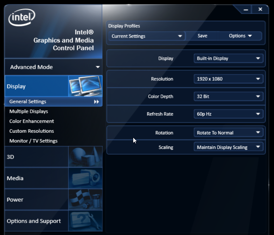274x235 pixels.
Task: Open the Resolution 1920 x 1080 dropdown
Action: (228, 79)
